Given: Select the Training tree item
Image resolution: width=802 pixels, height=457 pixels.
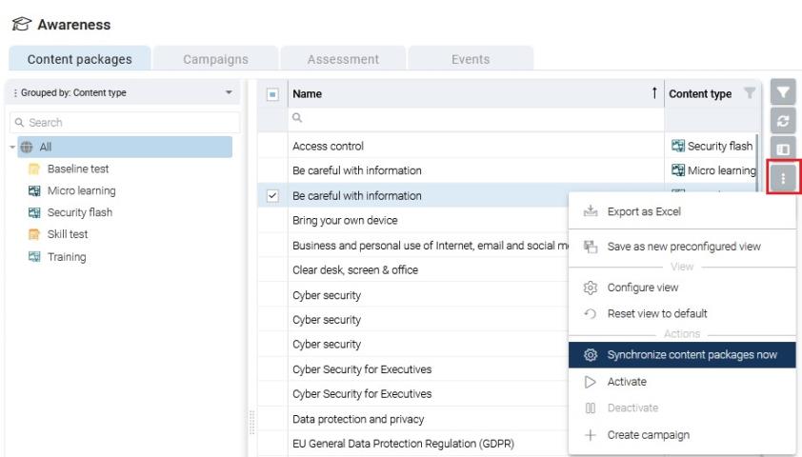Looking at the screenshot, I should (x=67, y=257).
